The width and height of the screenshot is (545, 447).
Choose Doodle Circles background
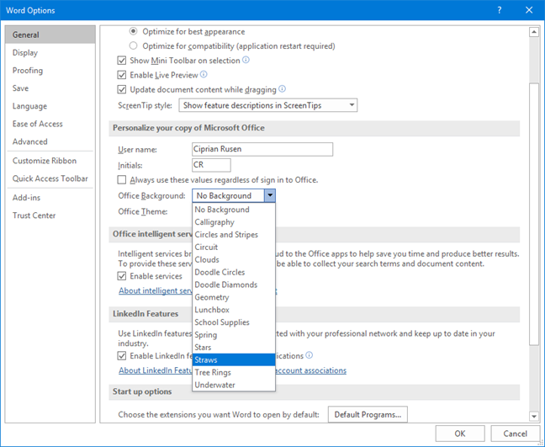pos(234,272)
